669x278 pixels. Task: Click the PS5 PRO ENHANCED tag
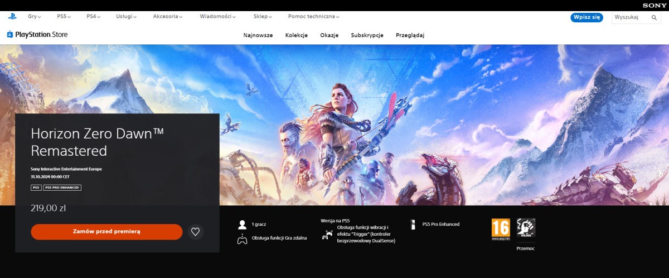pos(62,188)
